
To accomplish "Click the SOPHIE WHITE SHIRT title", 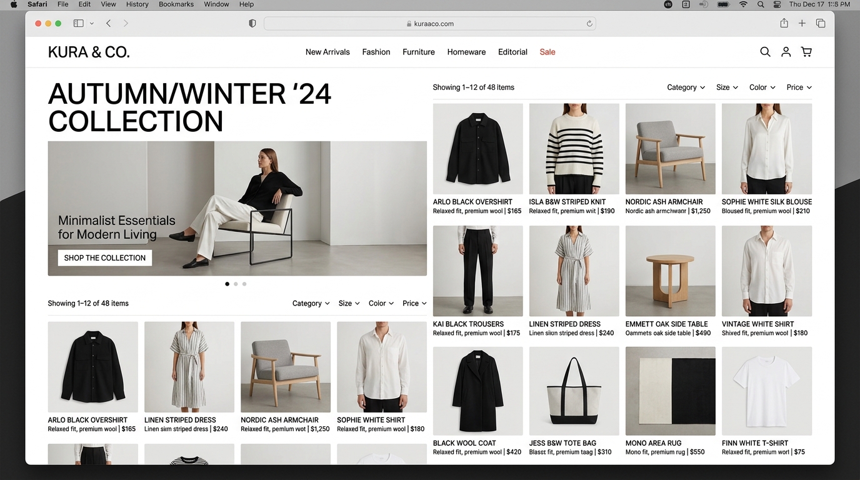I will click(371, 420).
